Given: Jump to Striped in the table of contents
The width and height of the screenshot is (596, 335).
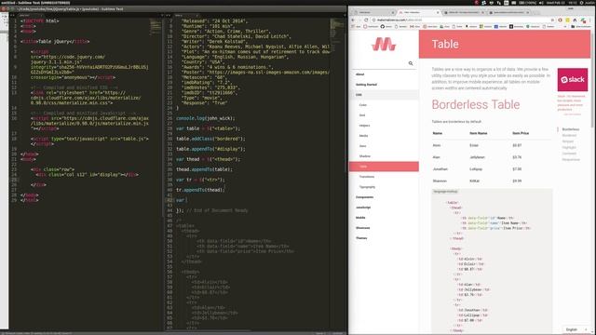Looking at the screenshot, I should 568,141.
